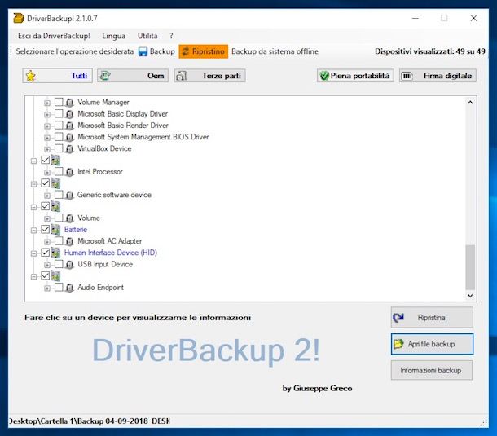The width and height of the screenshot is (497, 436).
Task: Click the backup path text in status bar
Action: point(90,421)
